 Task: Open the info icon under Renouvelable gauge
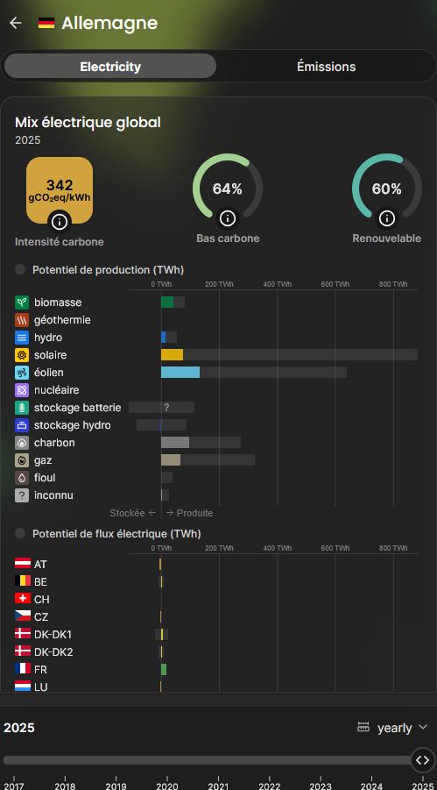pyautogui.click(x=387, y=217)
